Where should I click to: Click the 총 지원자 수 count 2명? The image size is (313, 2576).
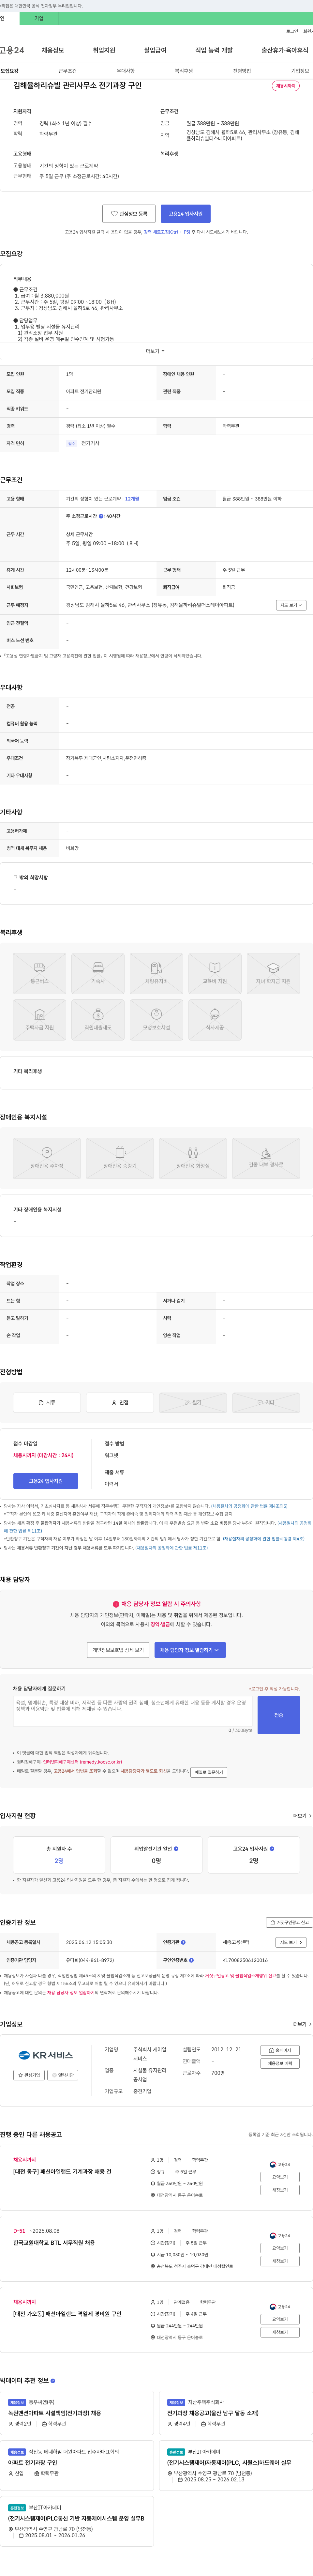pos(59,1861)
